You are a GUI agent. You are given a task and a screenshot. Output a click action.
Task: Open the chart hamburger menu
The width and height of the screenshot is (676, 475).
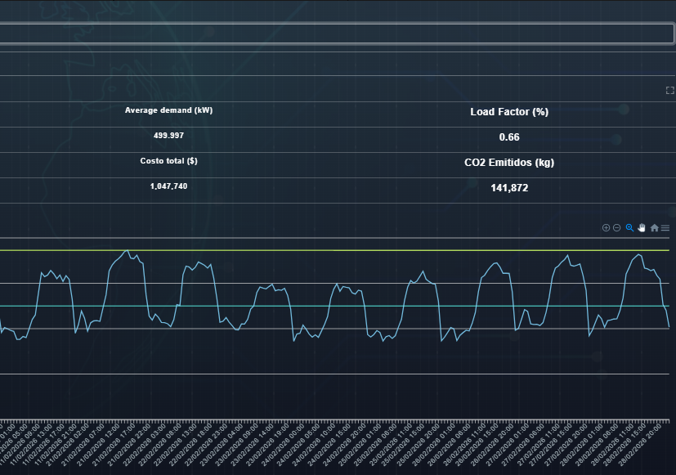665,227
